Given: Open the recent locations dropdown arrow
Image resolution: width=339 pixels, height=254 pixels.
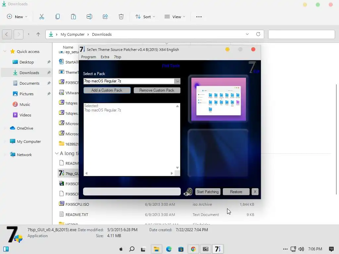Looking at the screenshot, I should tap(28, 34).
